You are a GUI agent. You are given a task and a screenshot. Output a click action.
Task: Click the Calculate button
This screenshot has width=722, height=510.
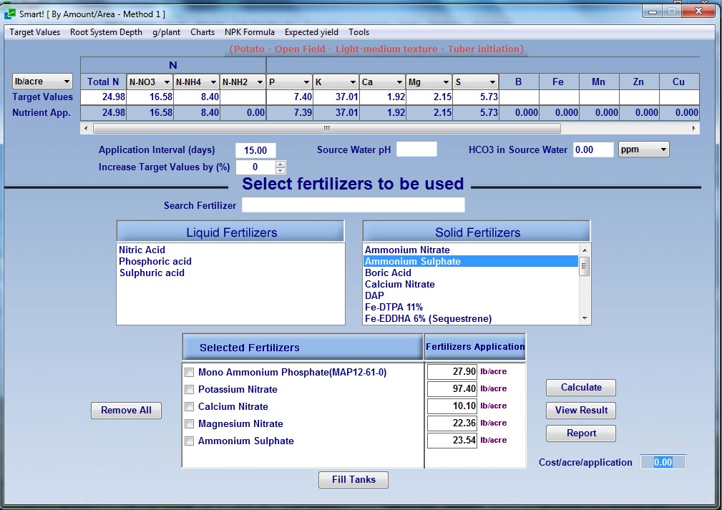pyautogui.click(x=581, y=388)
